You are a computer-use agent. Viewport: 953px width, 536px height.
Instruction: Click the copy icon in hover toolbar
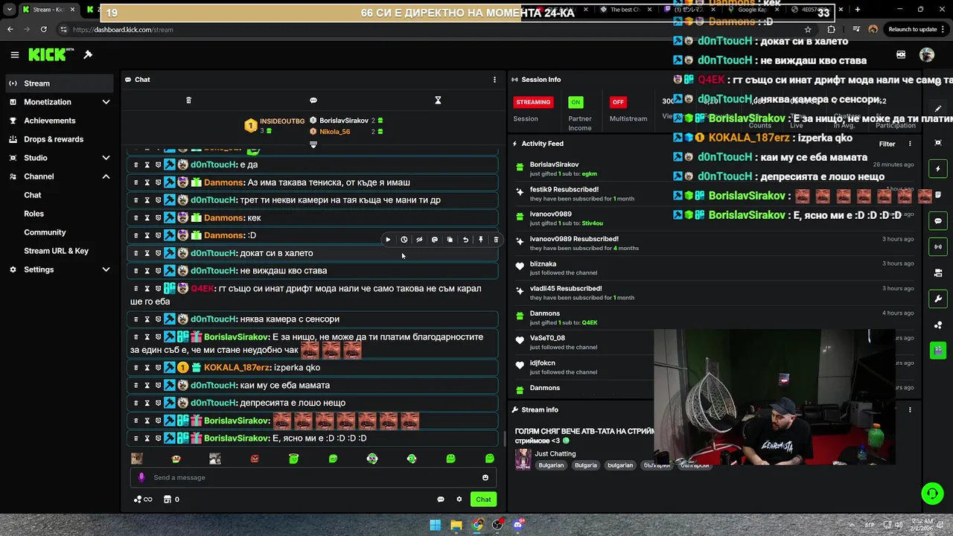450,240
